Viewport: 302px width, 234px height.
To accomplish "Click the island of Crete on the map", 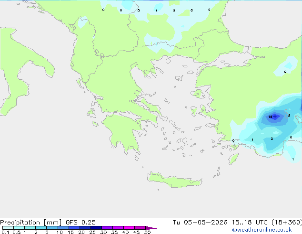I will [174, 181].
